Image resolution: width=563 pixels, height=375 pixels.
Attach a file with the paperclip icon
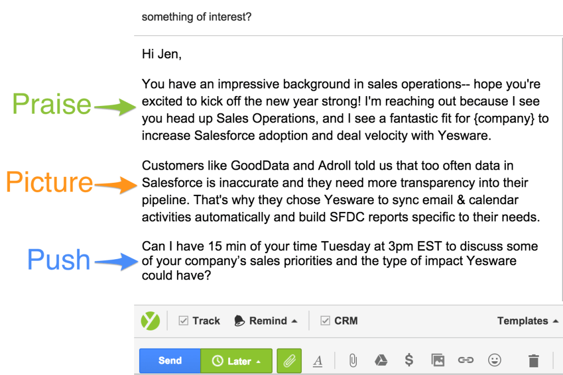[352, 361]
